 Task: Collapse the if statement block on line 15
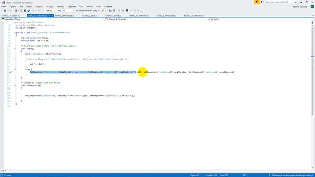[15, 59]
